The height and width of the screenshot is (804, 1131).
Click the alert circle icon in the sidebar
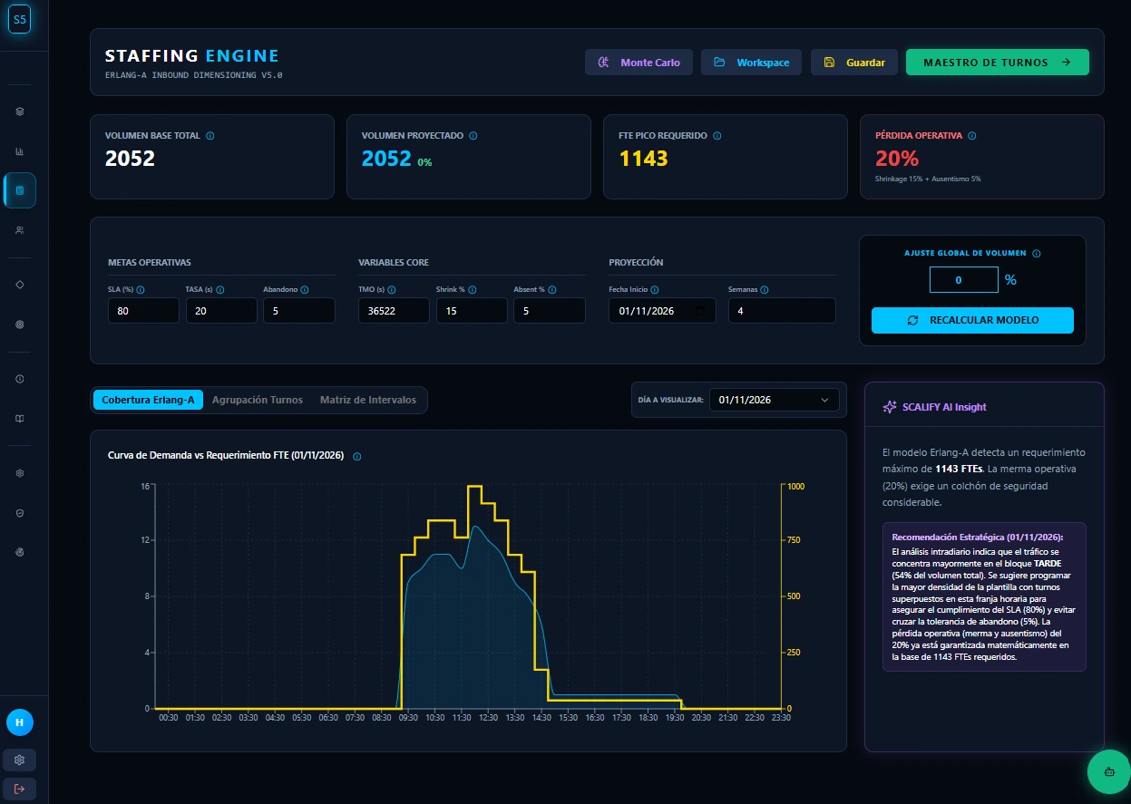click(x=20, y=379)
